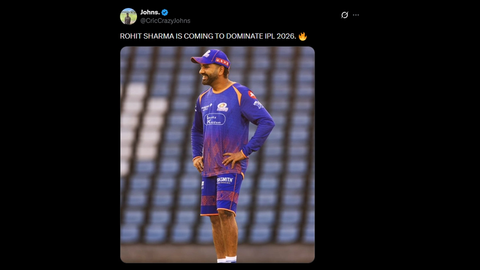Click the Grok slash icon
The height and width of the screenshot is (270, 480).
point(344,15)
